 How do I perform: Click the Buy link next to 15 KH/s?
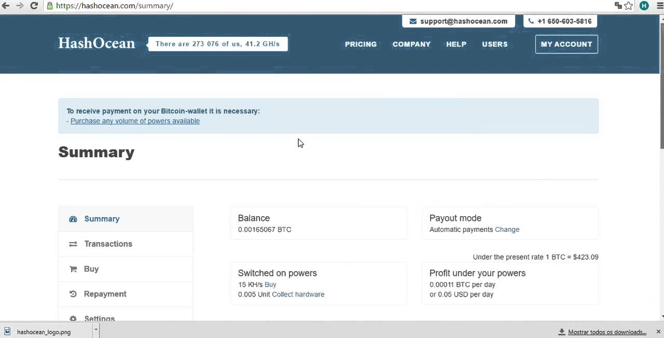[270, 285]
